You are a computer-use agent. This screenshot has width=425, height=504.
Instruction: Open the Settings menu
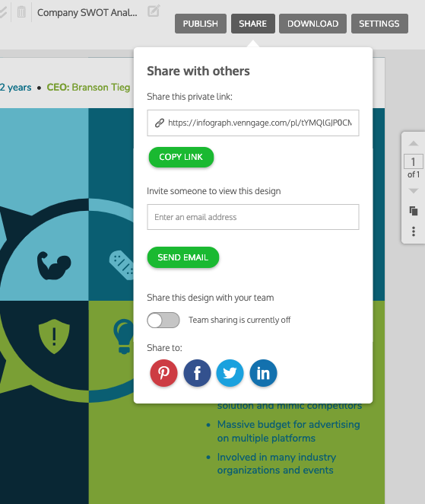coord(379,24)
